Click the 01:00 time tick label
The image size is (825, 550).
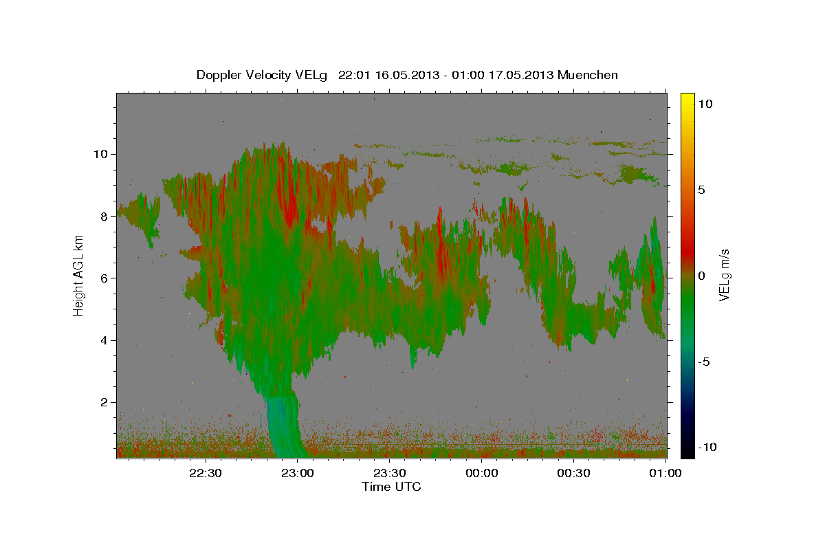click(x=665, y=473)
